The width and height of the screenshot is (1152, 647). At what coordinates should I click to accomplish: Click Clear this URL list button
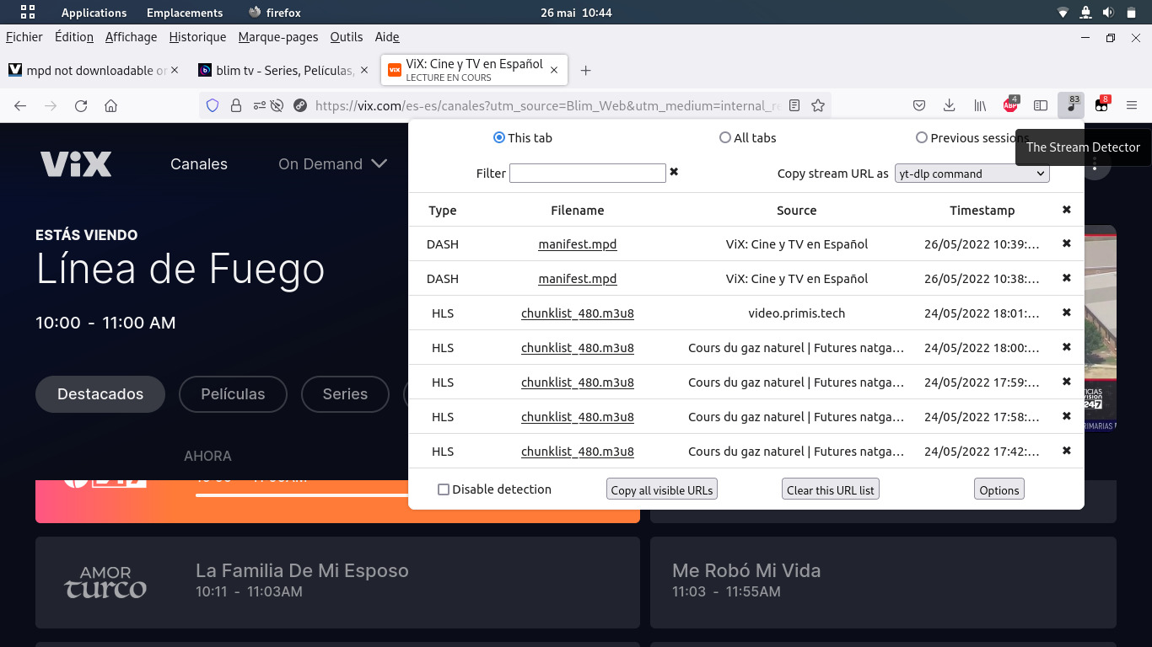pos(831,490)
